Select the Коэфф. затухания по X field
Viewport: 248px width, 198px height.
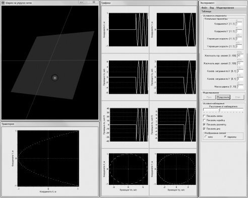(x=240, y=71)
